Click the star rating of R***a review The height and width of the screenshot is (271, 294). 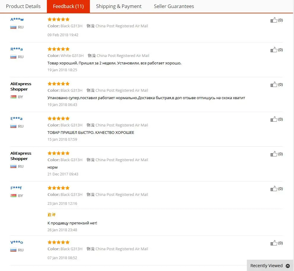point(58,49)
